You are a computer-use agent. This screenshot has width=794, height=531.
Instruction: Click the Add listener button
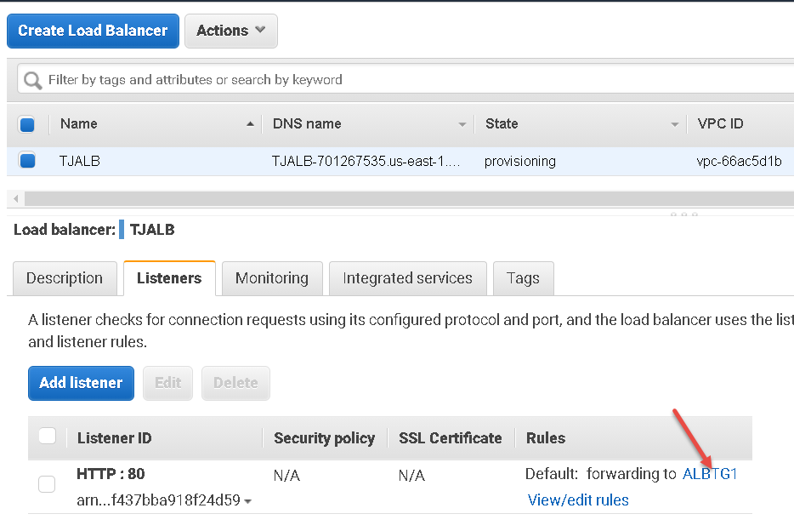tap(81, 383)
